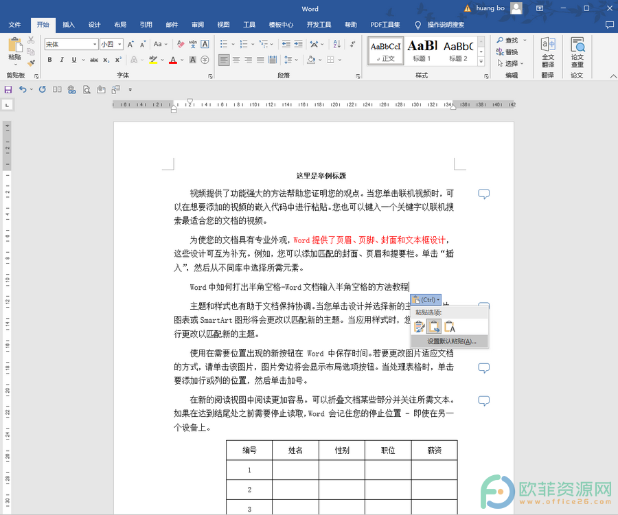
Task: Click the Sort icon in paragraph group
Action: [x=337, y=44]
